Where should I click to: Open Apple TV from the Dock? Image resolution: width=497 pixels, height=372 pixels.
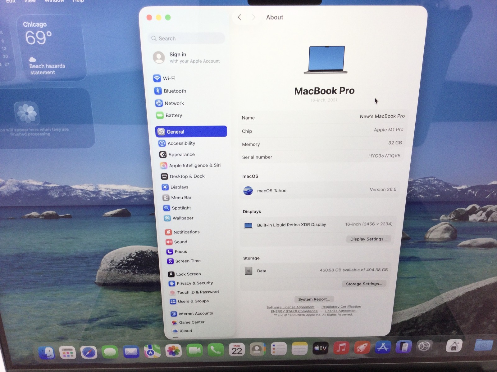320,348
